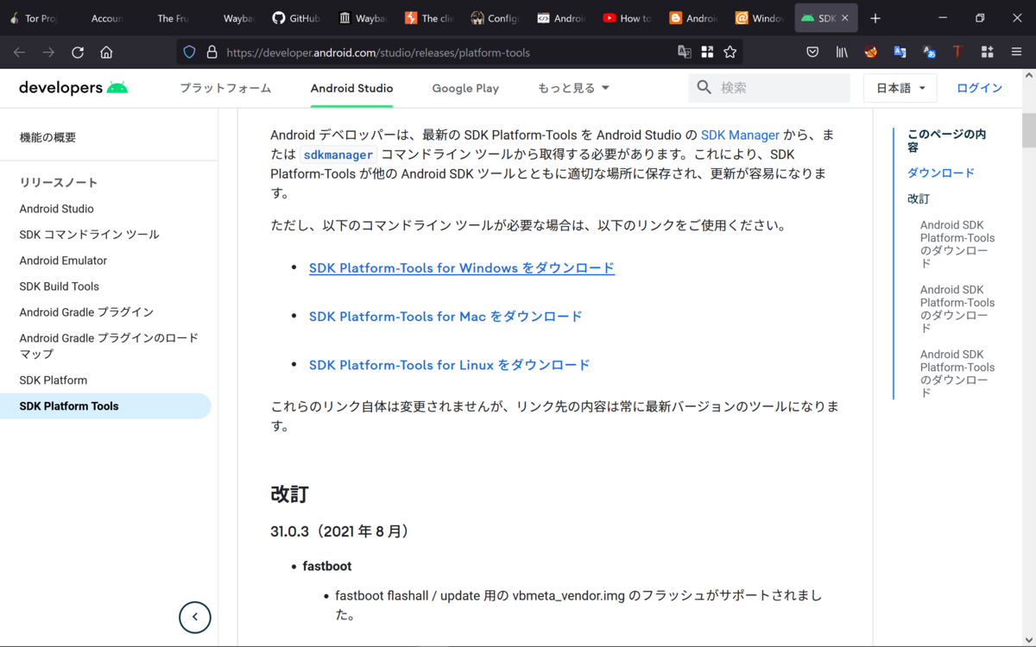Image resolution: width=1036 pixels, height=647 pixels.
Task: Click the search magnifier icon
Action: point(704,88)
